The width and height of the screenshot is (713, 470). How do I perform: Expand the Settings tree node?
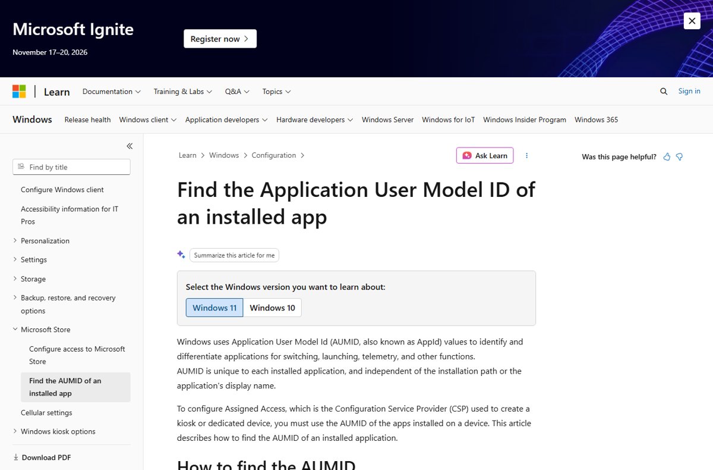click(x=15, y=259)
